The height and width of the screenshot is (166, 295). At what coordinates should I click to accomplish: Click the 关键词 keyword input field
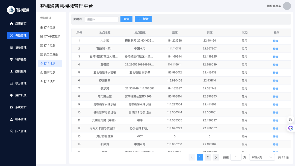tap(101, 19)
